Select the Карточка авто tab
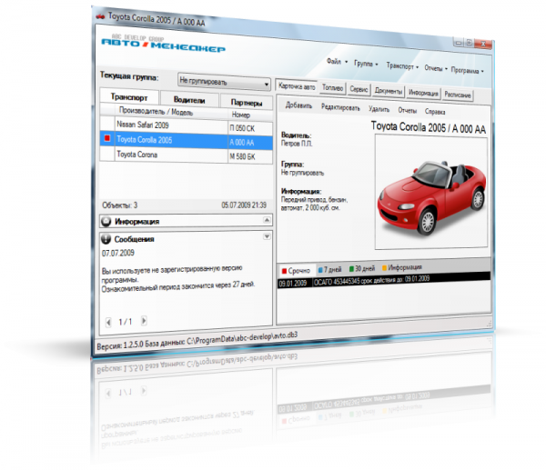 coord(297,86)
